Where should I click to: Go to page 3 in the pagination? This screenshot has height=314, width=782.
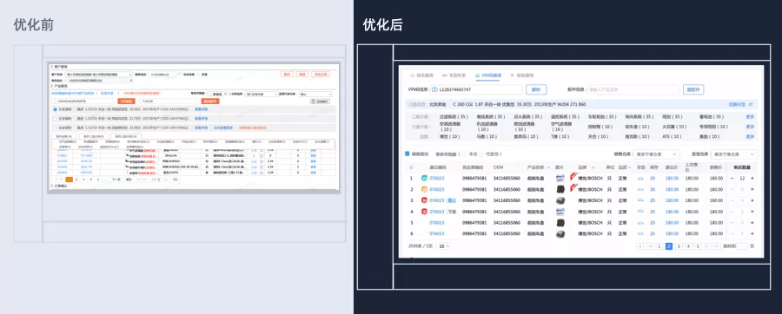tap(679, 246)
